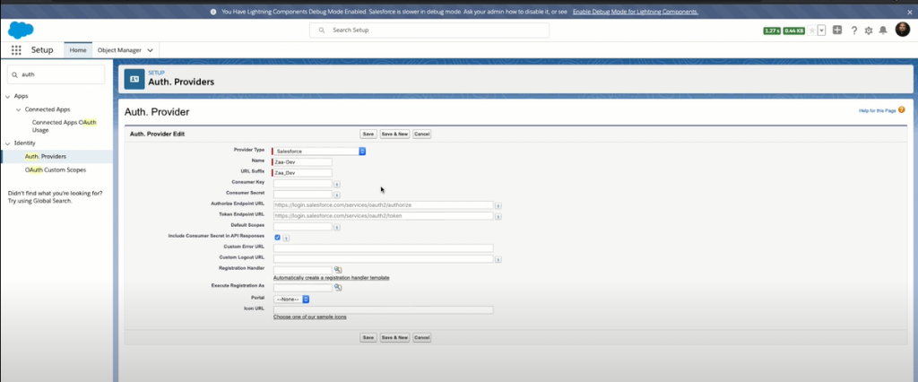The image size is (918, 382).
Task: Open the Setup gear menu
Action: [868, 30]
